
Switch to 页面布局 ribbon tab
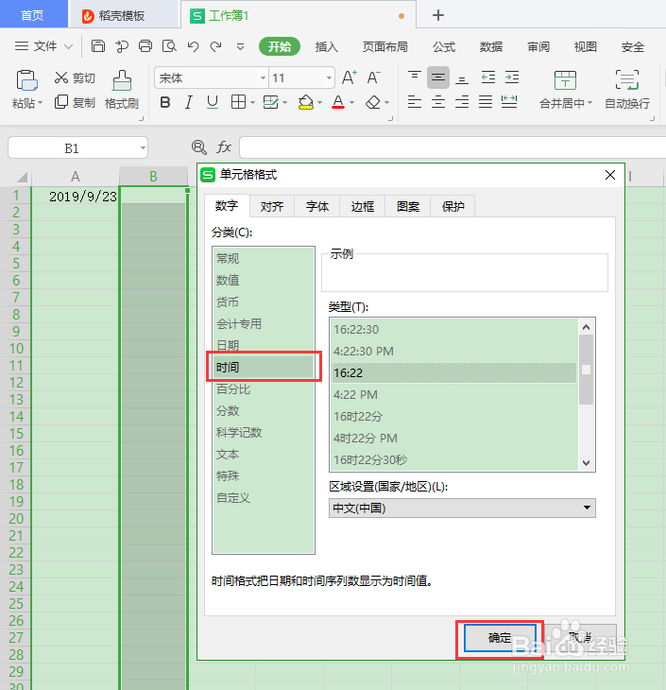(x=384, y=46)
